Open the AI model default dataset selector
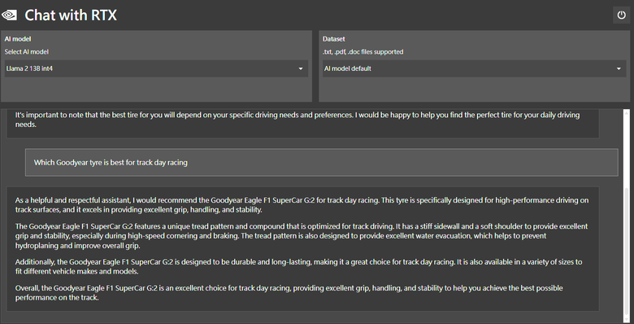 [475, 69]
